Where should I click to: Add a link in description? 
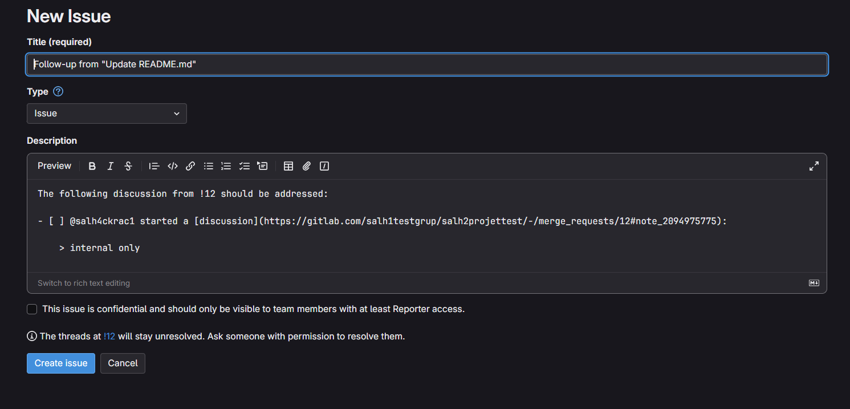pos(190,166)
